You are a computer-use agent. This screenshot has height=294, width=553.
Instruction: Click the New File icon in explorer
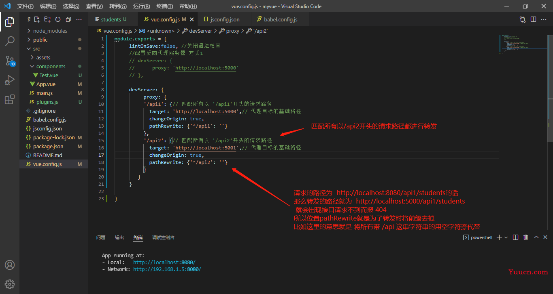click(x=37, y=19)
